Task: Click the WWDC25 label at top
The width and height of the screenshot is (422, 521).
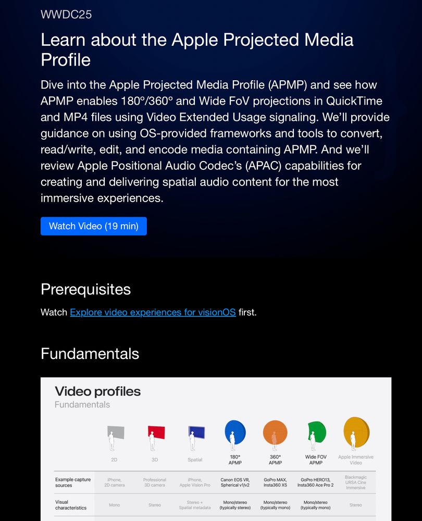Action: point(66,14)
